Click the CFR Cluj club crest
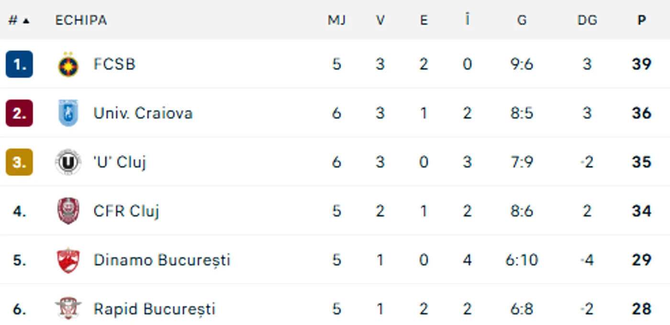Viewport: 670px width, 325px height. tap(68, 211)
